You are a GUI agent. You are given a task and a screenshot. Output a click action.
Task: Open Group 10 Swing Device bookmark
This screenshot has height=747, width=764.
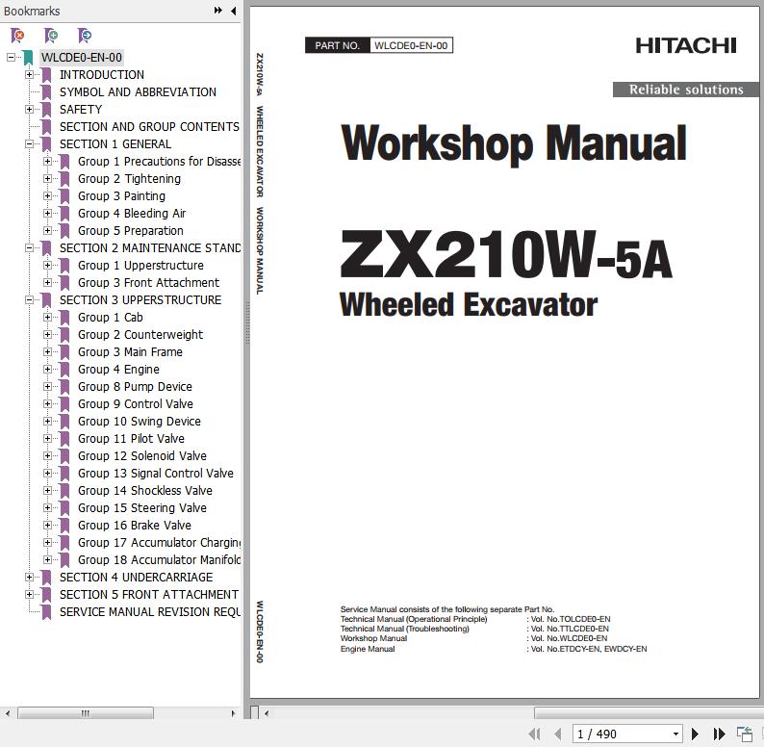139,421
